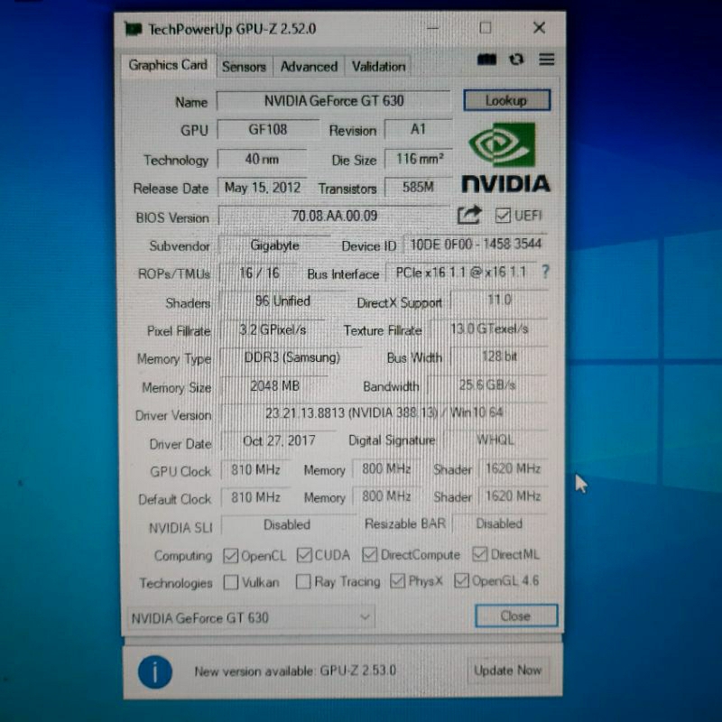Click the NVIDIA SLI Disabled field

pyautogui.click(x=288, y=524)
